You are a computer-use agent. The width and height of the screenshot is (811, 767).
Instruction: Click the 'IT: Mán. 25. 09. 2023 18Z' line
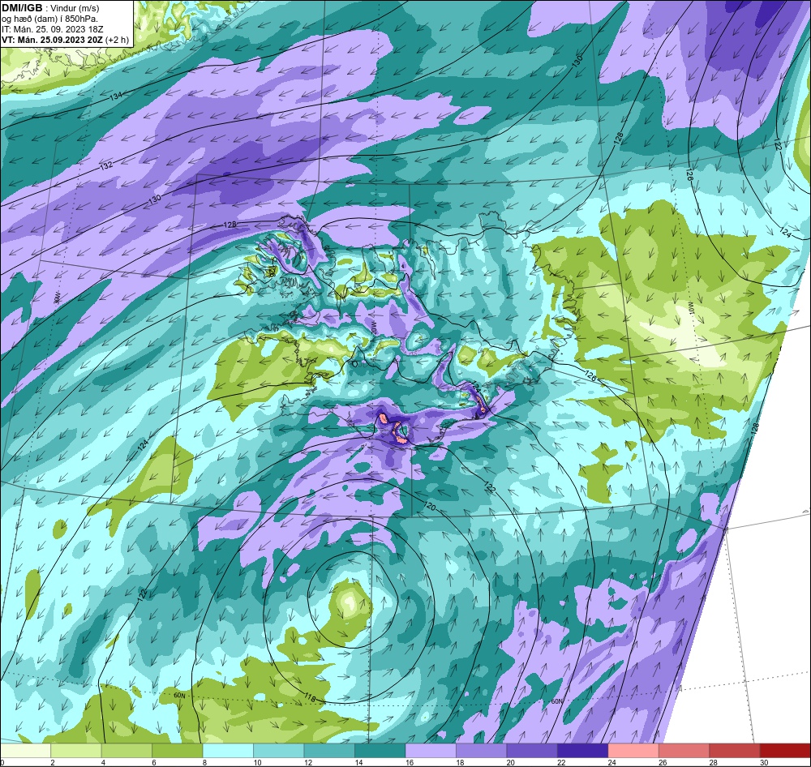point(52,29)
